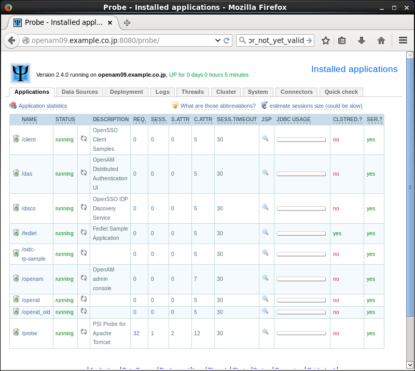Sort table by the NAME column header
Screen dimensions: 415x371
pos(30,120)
